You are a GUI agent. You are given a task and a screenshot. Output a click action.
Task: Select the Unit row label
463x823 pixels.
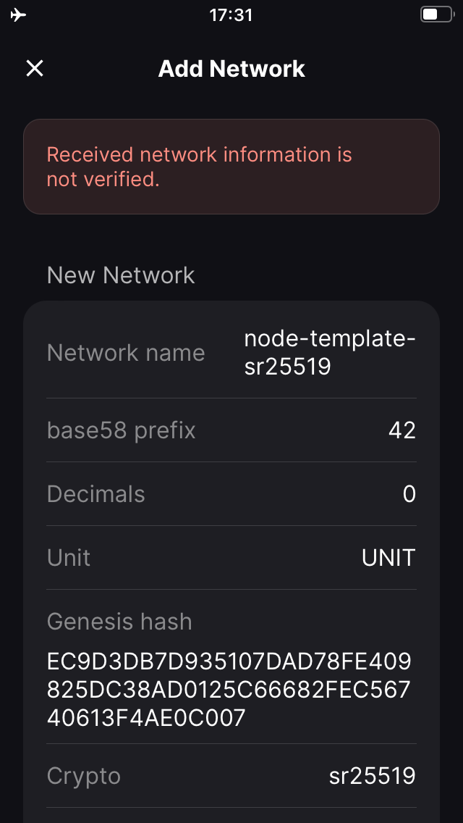coord(69,557)
